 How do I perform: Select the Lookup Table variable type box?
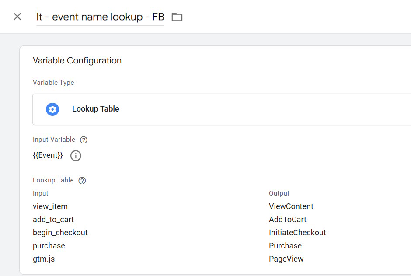coord(222,109)
